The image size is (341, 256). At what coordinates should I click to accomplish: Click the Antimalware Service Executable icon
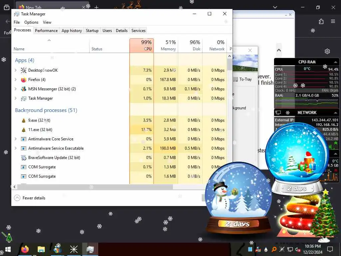tap(24, 148)
